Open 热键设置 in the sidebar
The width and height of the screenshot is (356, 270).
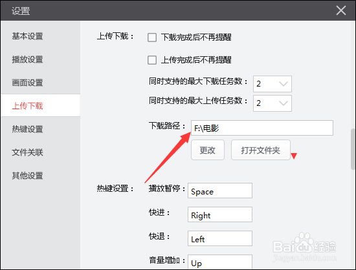tap(27, 129)
